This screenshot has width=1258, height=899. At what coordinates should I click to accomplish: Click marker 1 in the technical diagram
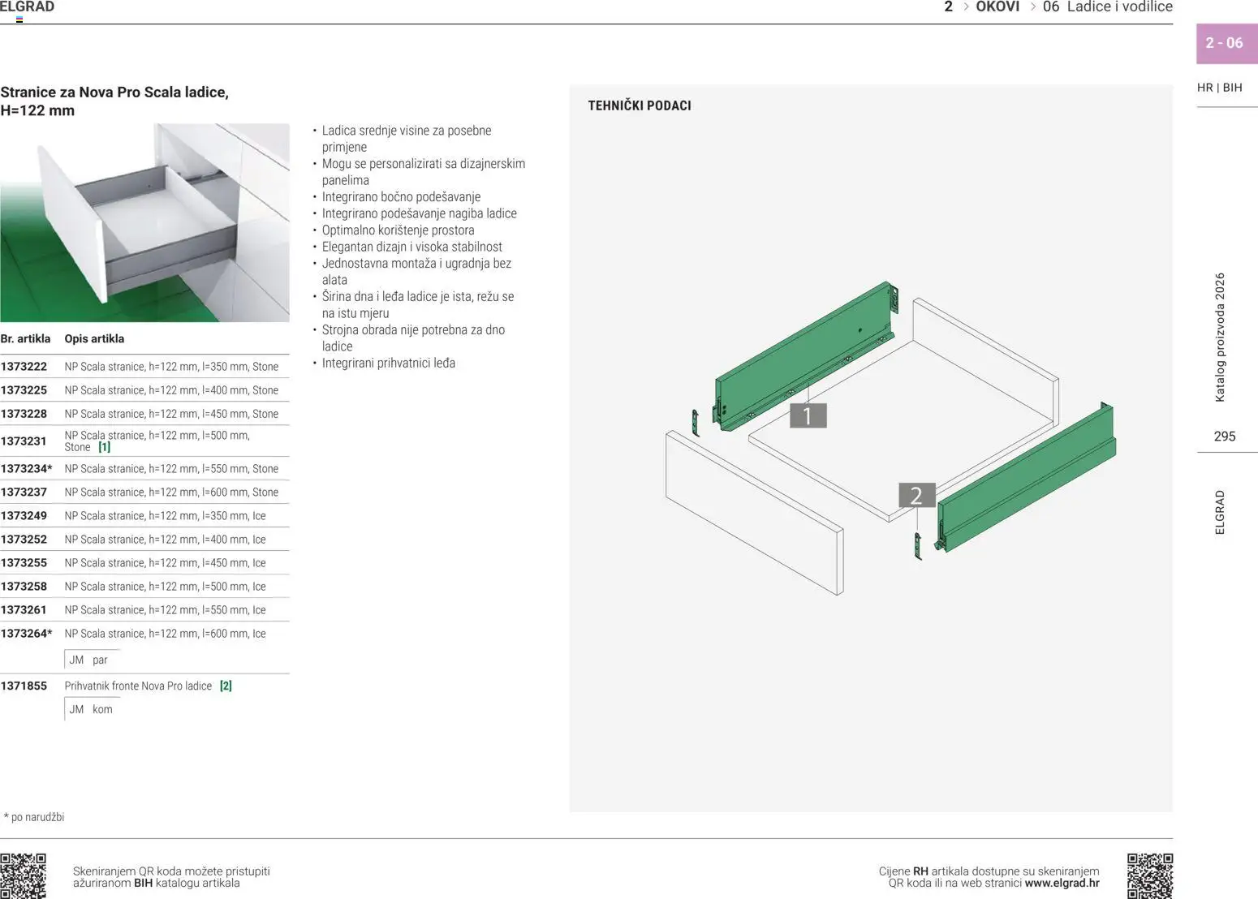[x=807, y=416]
